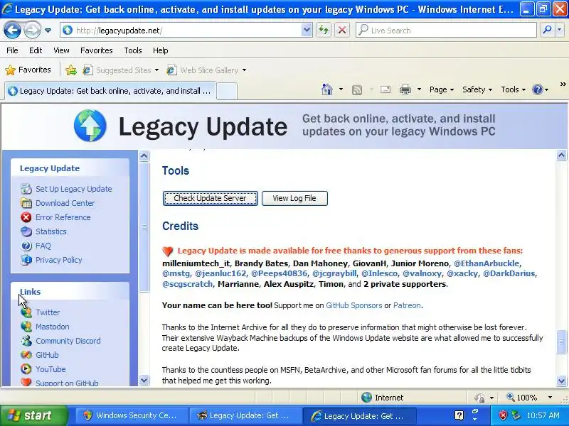
Task: Click the Help question mark icon
Action: pyautogui.click(x=538, y=89)
